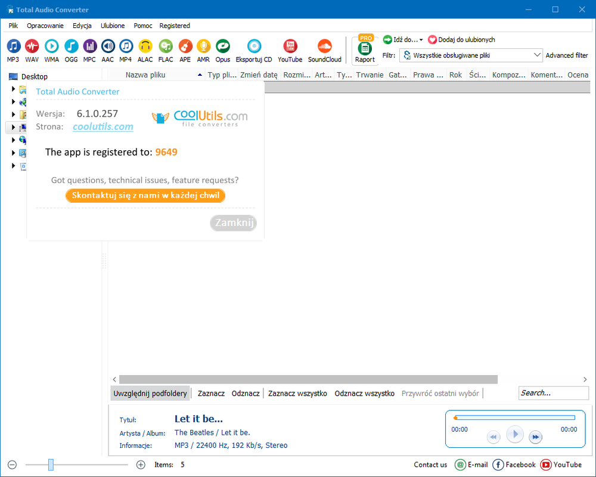Click Advanced filter
The height and width of the screenshot is (477, 596).
(x=567, y=55)
